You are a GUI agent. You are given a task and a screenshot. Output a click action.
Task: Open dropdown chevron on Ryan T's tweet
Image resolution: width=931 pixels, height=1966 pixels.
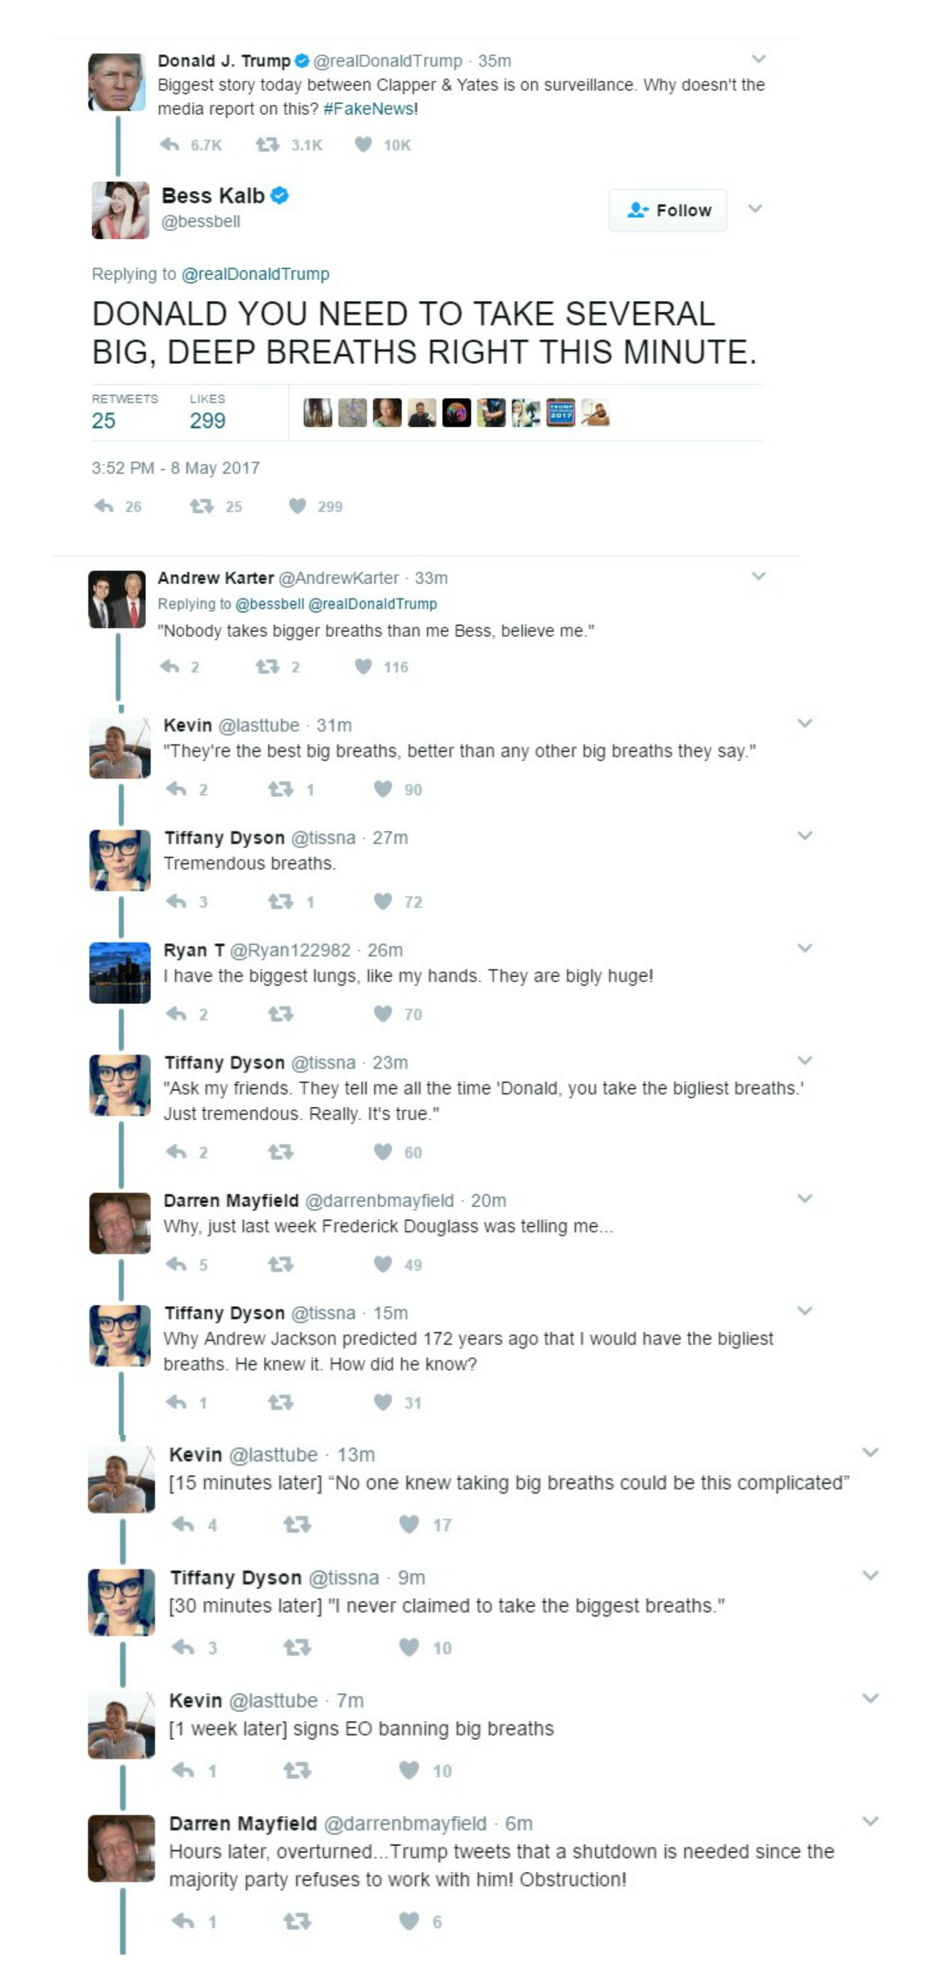click(x=805, y=948)
